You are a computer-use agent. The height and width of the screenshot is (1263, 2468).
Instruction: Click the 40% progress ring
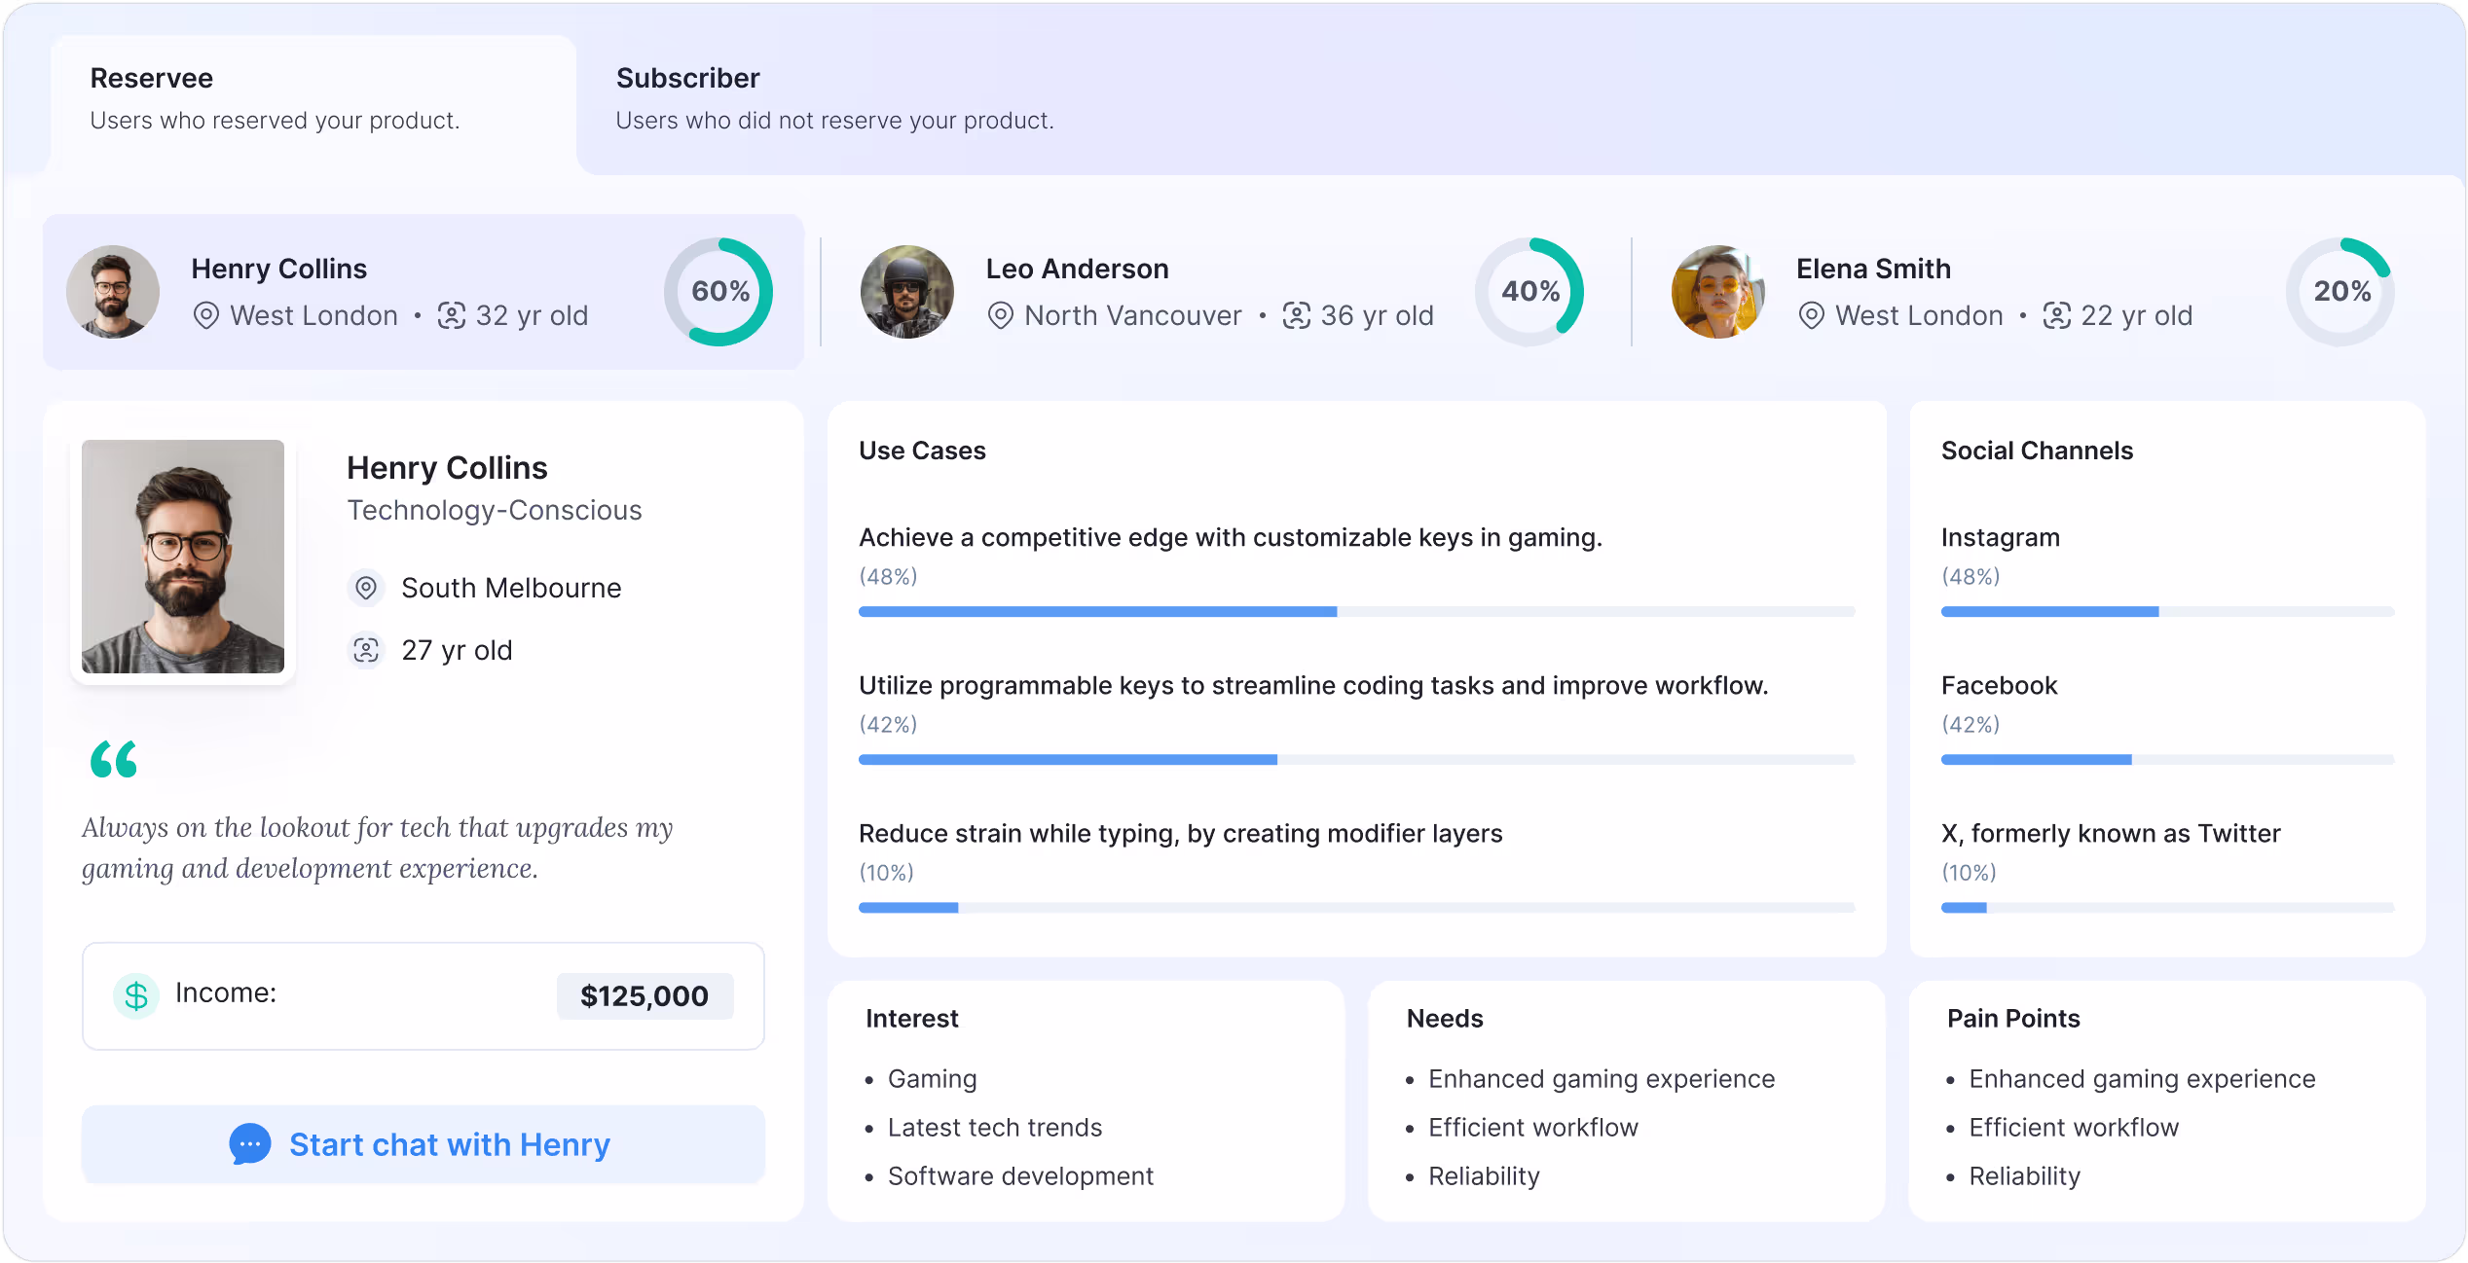pyautogui.click(x=1529, y=292)
